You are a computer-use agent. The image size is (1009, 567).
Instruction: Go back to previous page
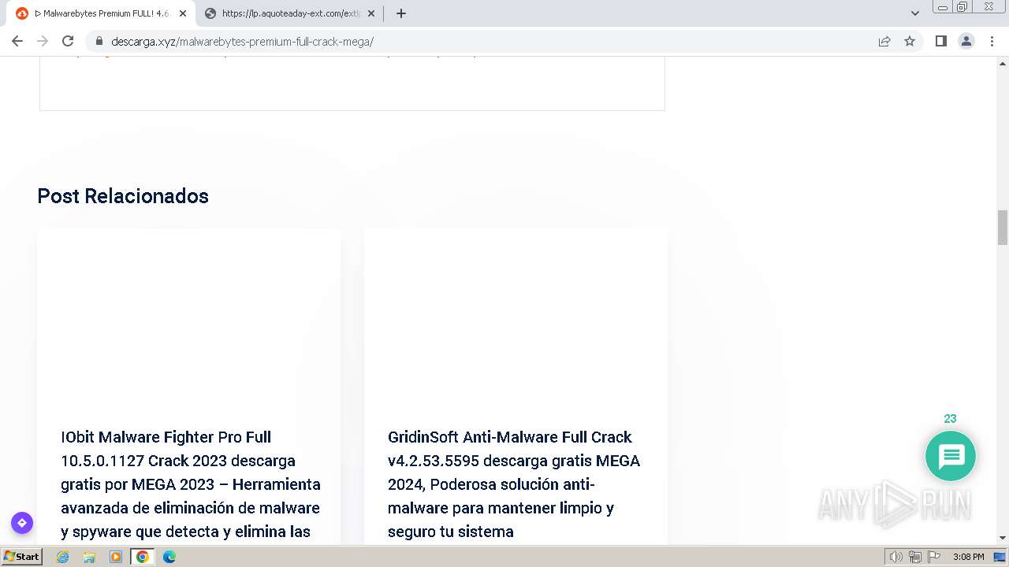click(17, 41)
